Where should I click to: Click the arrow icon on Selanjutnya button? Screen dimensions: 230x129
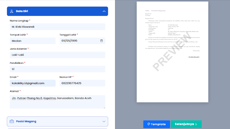click(x=196, y=124)
